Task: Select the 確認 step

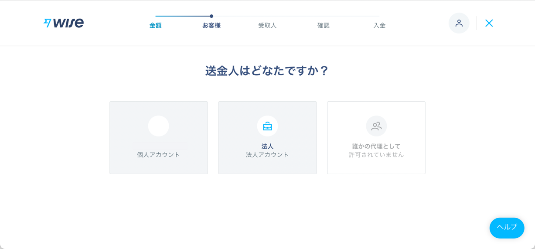Action: (323, 26)
